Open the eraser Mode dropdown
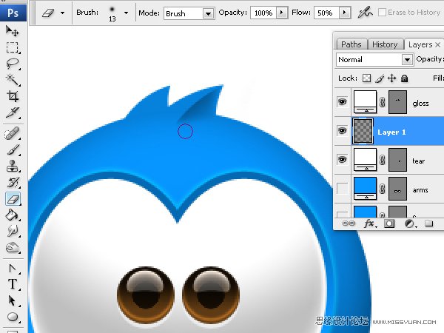 [208, 13]
